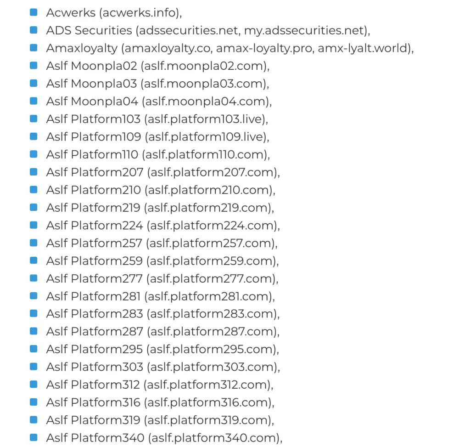The image size is (470, 447).
Task: Click the Aslf Platform283 entry
Action: pyautogui.click(x=163, y=313)
